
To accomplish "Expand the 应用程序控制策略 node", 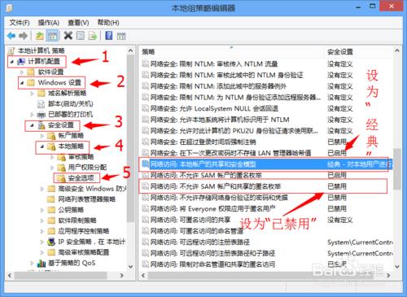I will pyautogui.click(x=42, y=231).
